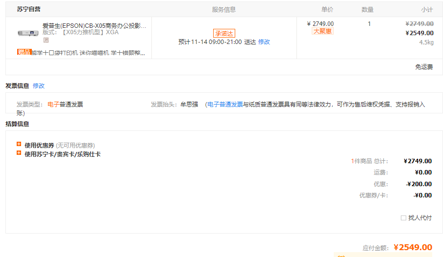
Task: Open the 爱普生(EPSON)CB-X05 product title
Action: tap(95, 25)
